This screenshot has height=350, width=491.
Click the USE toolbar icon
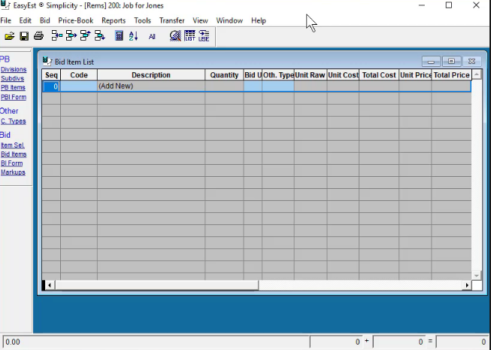(x=204, y=35)
